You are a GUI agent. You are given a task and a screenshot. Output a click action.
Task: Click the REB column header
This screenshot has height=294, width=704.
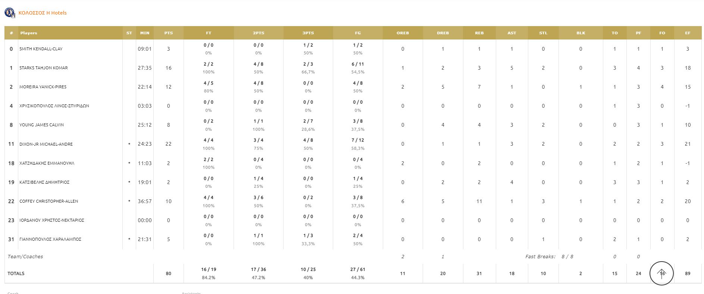coord(479,33)
